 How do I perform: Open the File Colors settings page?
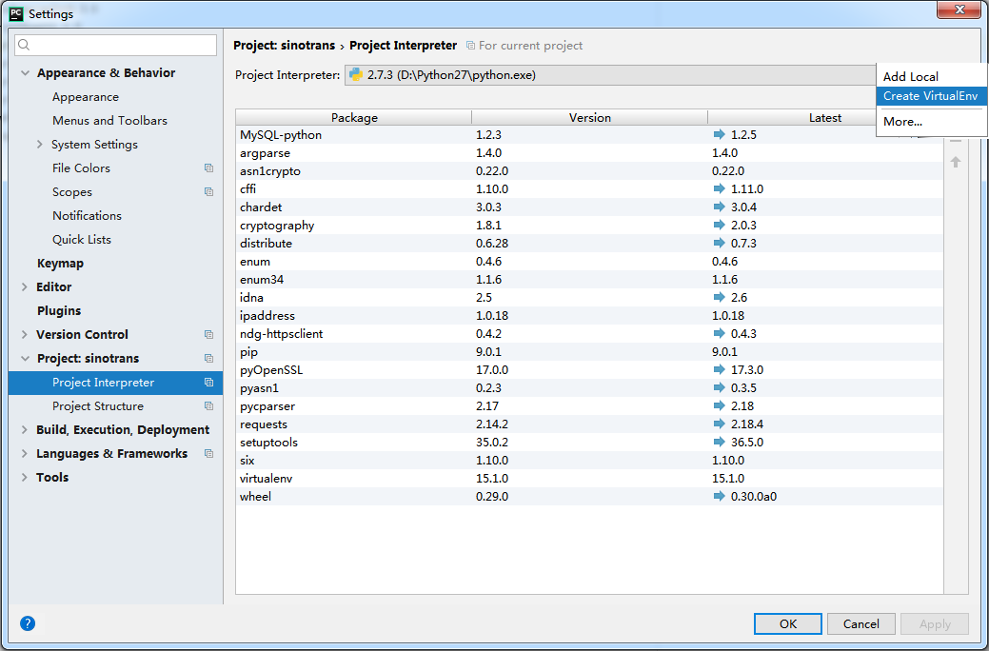tap(81, 168)
